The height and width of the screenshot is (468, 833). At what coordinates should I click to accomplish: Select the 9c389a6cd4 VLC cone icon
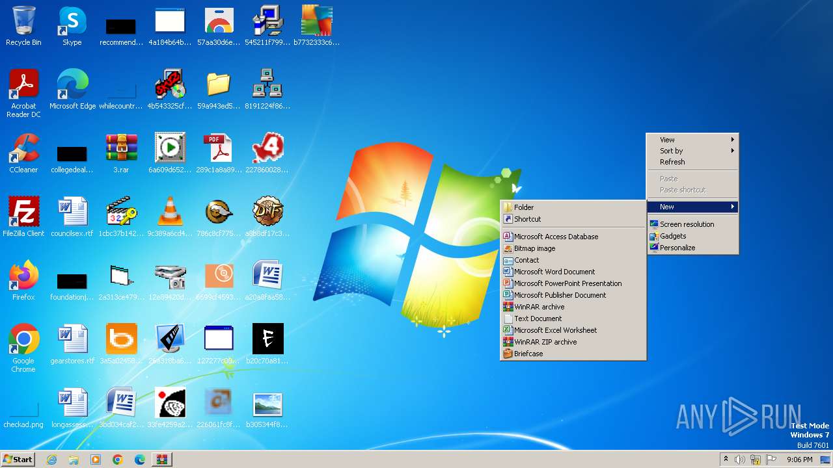click(170, 217)
